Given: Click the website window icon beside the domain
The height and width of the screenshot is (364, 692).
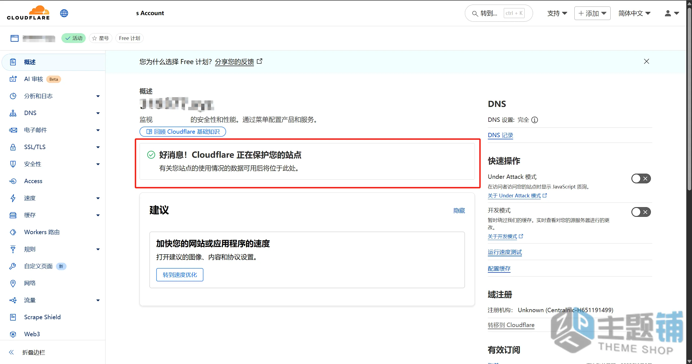Looking at the screenshot, I should tap(15, 38).
